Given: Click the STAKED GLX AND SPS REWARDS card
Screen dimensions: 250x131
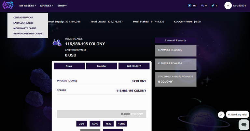Looking at the screenshot, I should [175, 79].
